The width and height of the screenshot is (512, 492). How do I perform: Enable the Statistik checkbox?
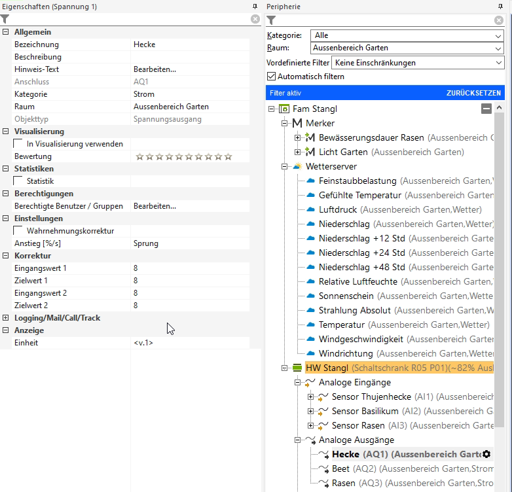pos(18,181)
